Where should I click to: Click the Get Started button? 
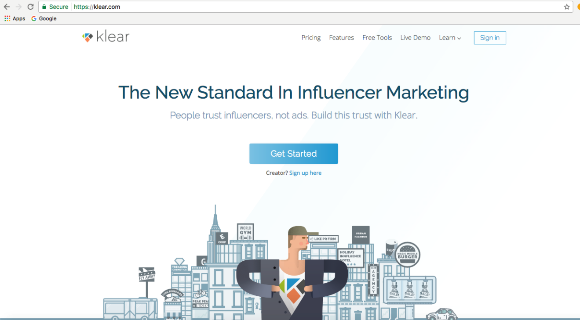[294, 154]
